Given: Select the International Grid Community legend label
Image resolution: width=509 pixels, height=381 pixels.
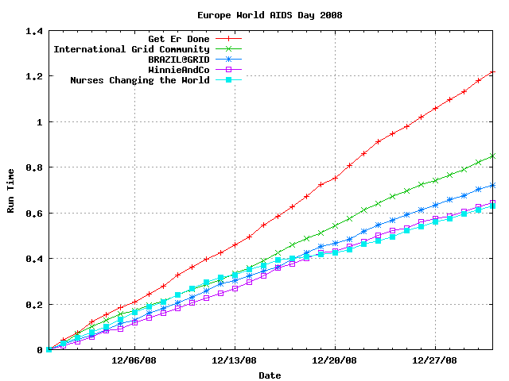Looking at the screenshot, I should (131, 49).
